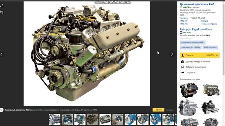Screen dimensions: 225x126
Task: Open tenth thumbnail in bottom strip
Action: pos(168,119)
